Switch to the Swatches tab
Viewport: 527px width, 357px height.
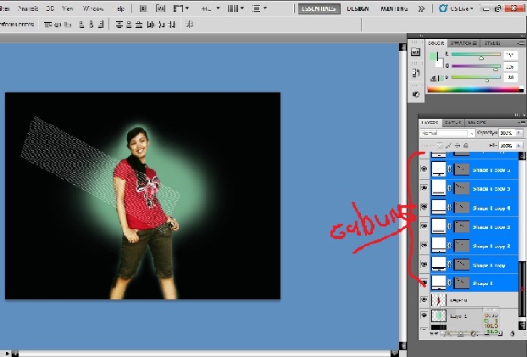463,43
